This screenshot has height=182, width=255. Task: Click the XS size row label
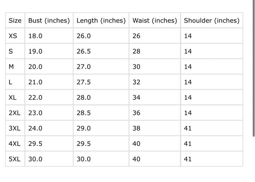[x=15, y=36]
